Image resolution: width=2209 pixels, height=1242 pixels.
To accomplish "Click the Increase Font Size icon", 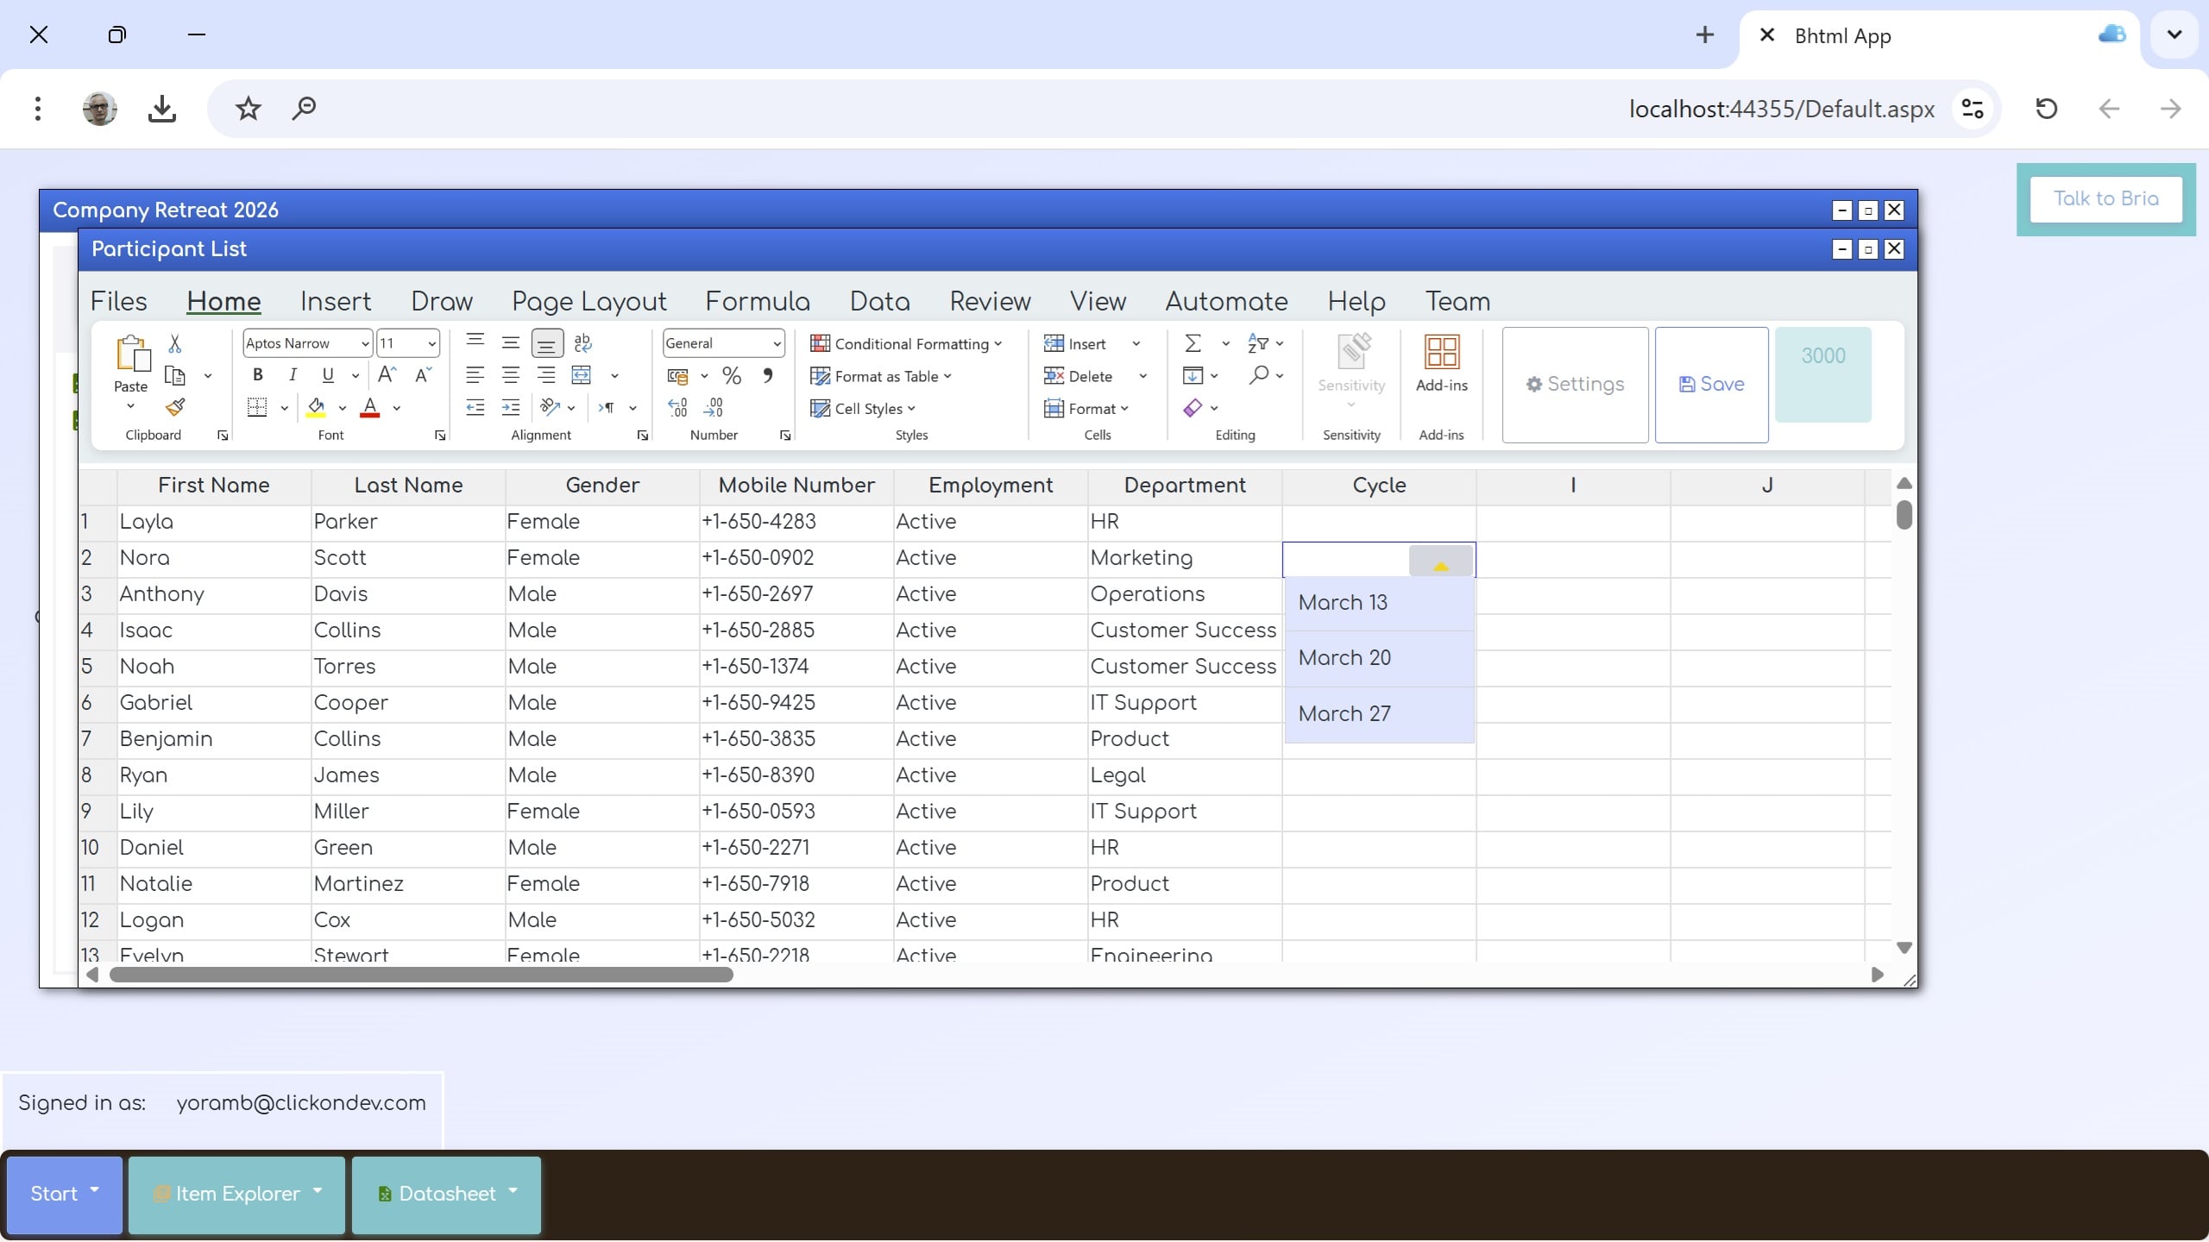I will pyautogui.click(x=387, y=375).
